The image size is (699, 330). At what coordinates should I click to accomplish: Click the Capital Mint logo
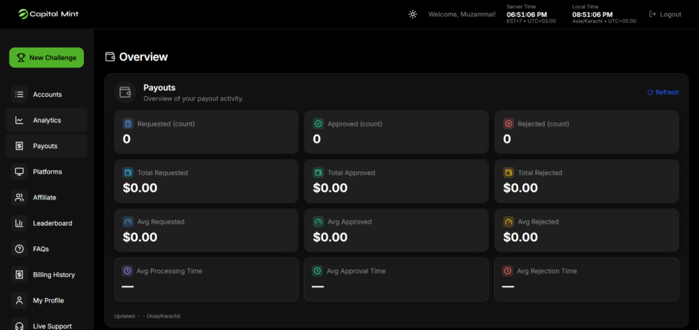pyautogui.click(x=48, y=14)
